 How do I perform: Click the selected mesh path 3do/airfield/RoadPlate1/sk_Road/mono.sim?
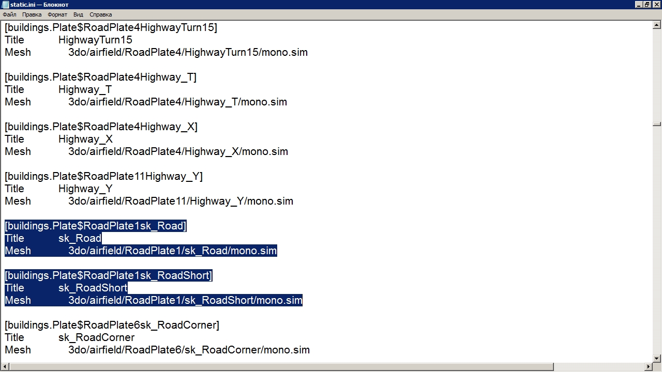[x=173, y=251]
